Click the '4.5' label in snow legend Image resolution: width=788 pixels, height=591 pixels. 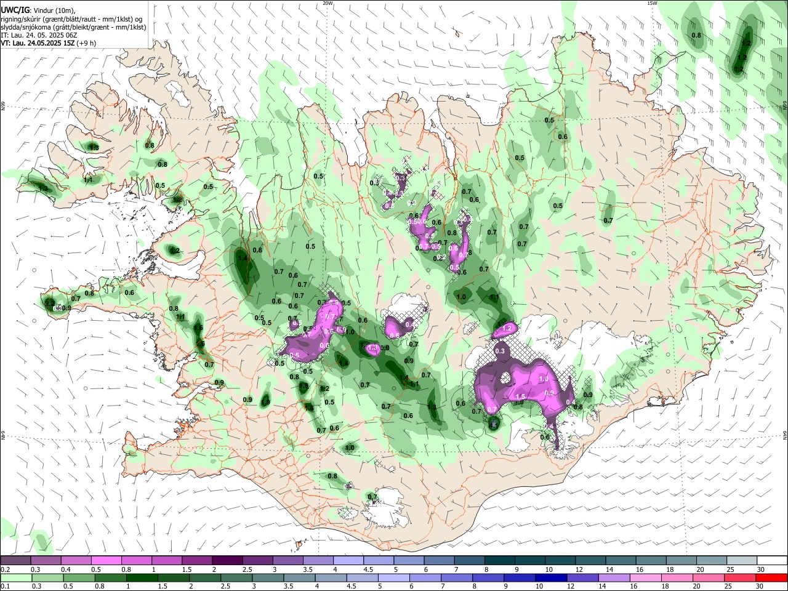pyautogui.click(x=368, y=569)
